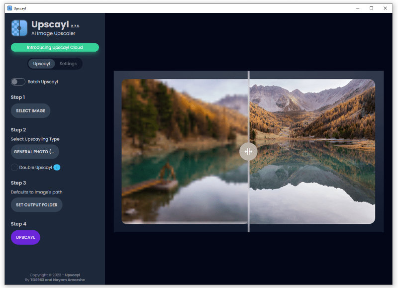Switch to the Settings tab
Viewport: 398px width, 288px height.
(68, 64)
